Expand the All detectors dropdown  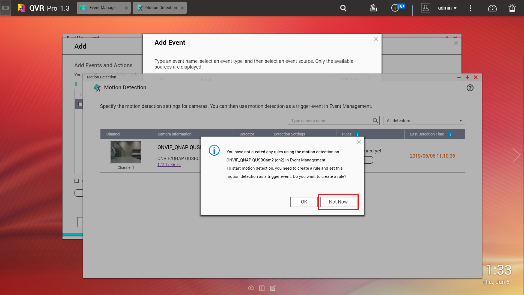click(424, 120)
